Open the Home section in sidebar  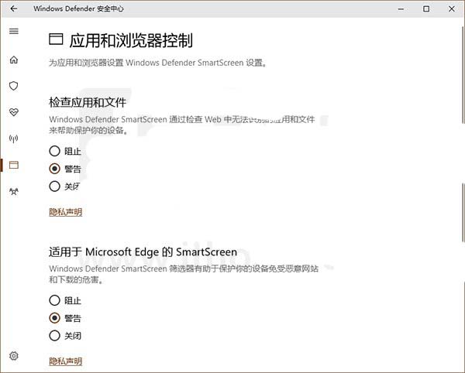[x=14, y=60]
